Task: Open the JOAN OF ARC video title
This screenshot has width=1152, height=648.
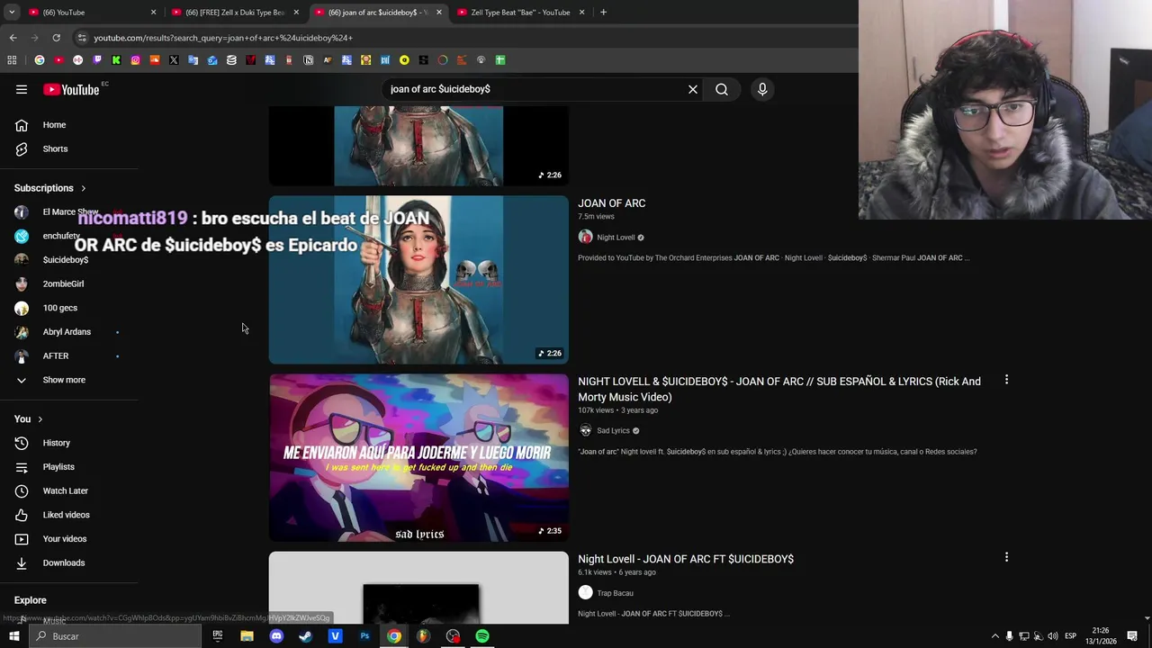Action: (612, 203)
